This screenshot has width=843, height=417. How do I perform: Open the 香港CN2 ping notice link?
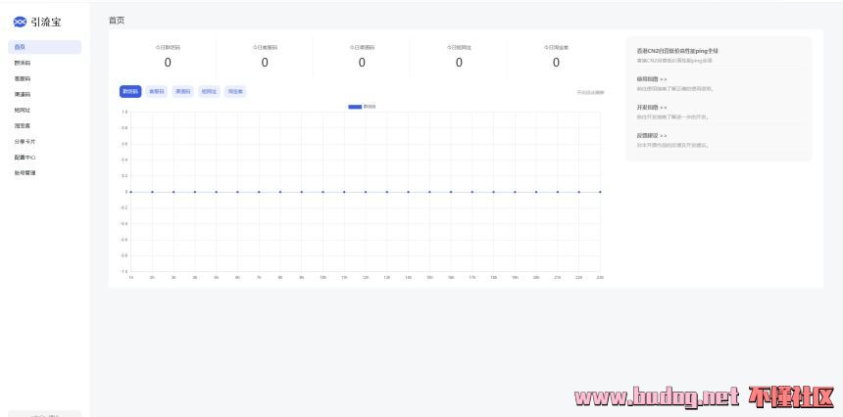click(677, 51)
